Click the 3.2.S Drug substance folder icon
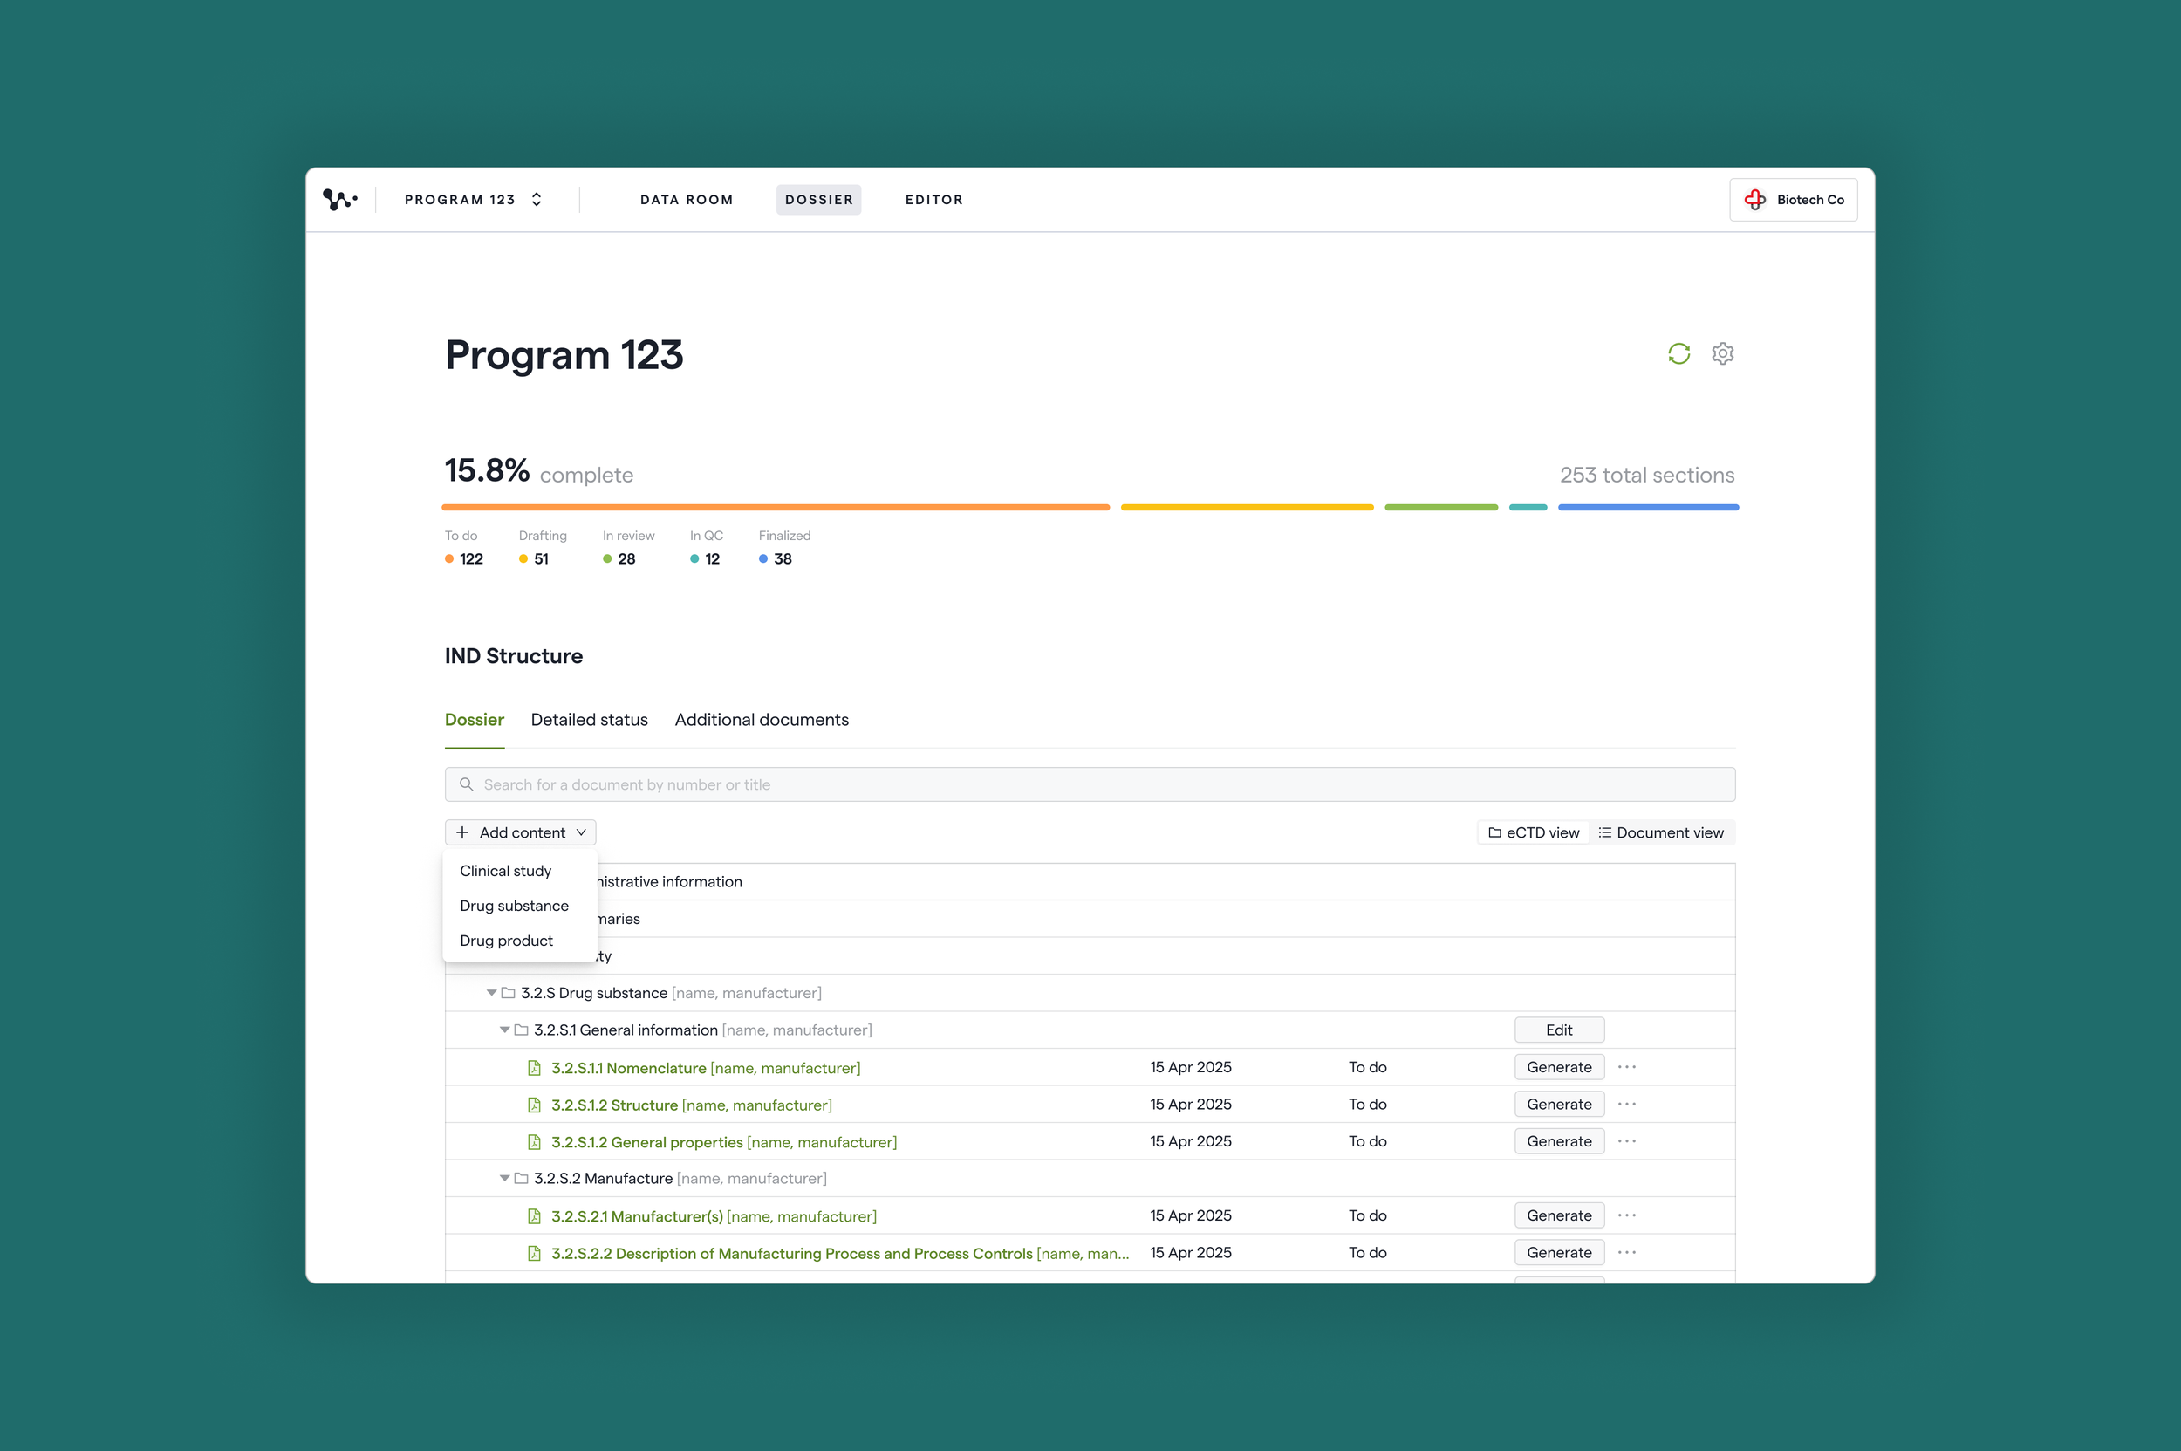 [508, 993]
